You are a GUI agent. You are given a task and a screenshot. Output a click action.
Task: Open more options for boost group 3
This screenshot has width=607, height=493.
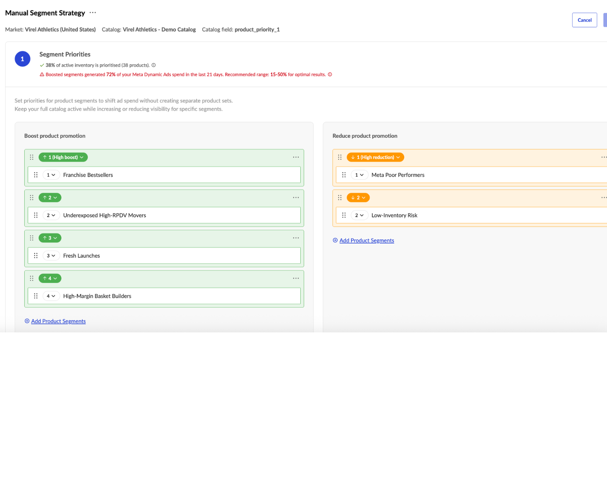tap(296, 238)
